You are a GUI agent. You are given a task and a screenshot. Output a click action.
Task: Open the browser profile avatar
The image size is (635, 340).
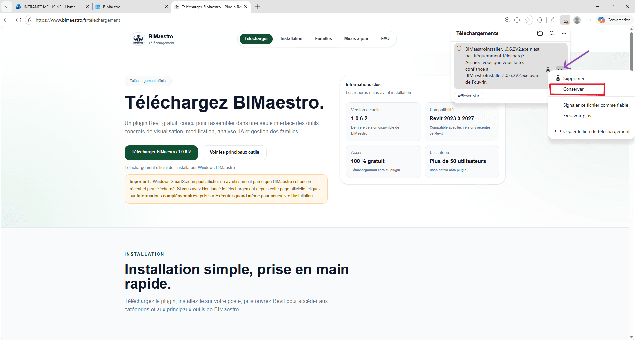[577, 20]
